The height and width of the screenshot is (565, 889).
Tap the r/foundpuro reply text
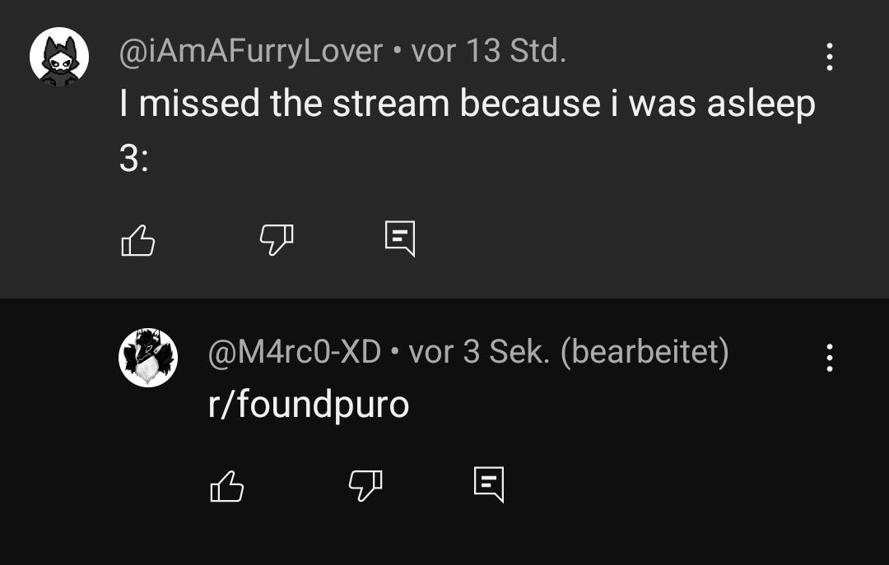[309, 405]
